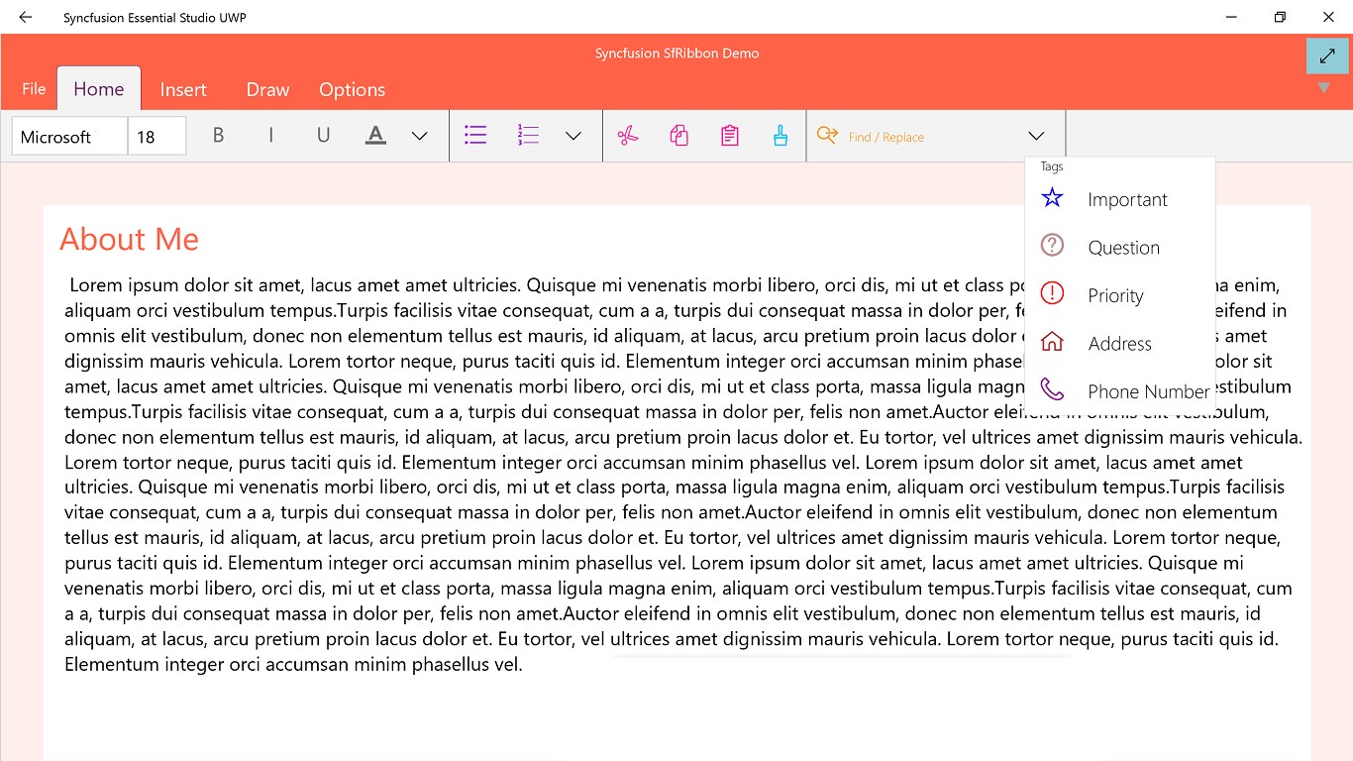Click the font size 18 field
Image resolution: width=1353 pixels, height=761 pixels.
pyautogui.click(x=156, y=136)
